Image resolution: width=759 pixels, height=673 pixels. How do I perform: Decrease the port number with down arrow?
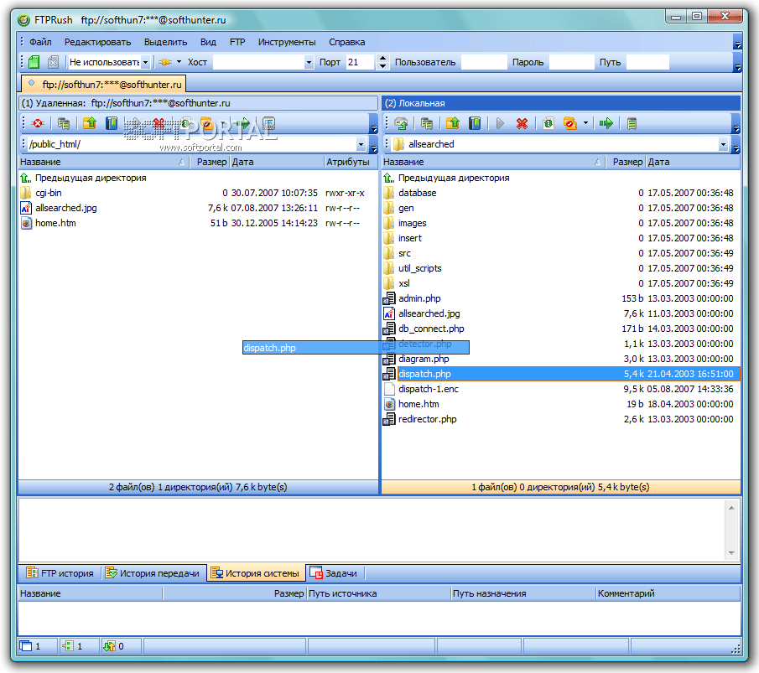(383, 66)
